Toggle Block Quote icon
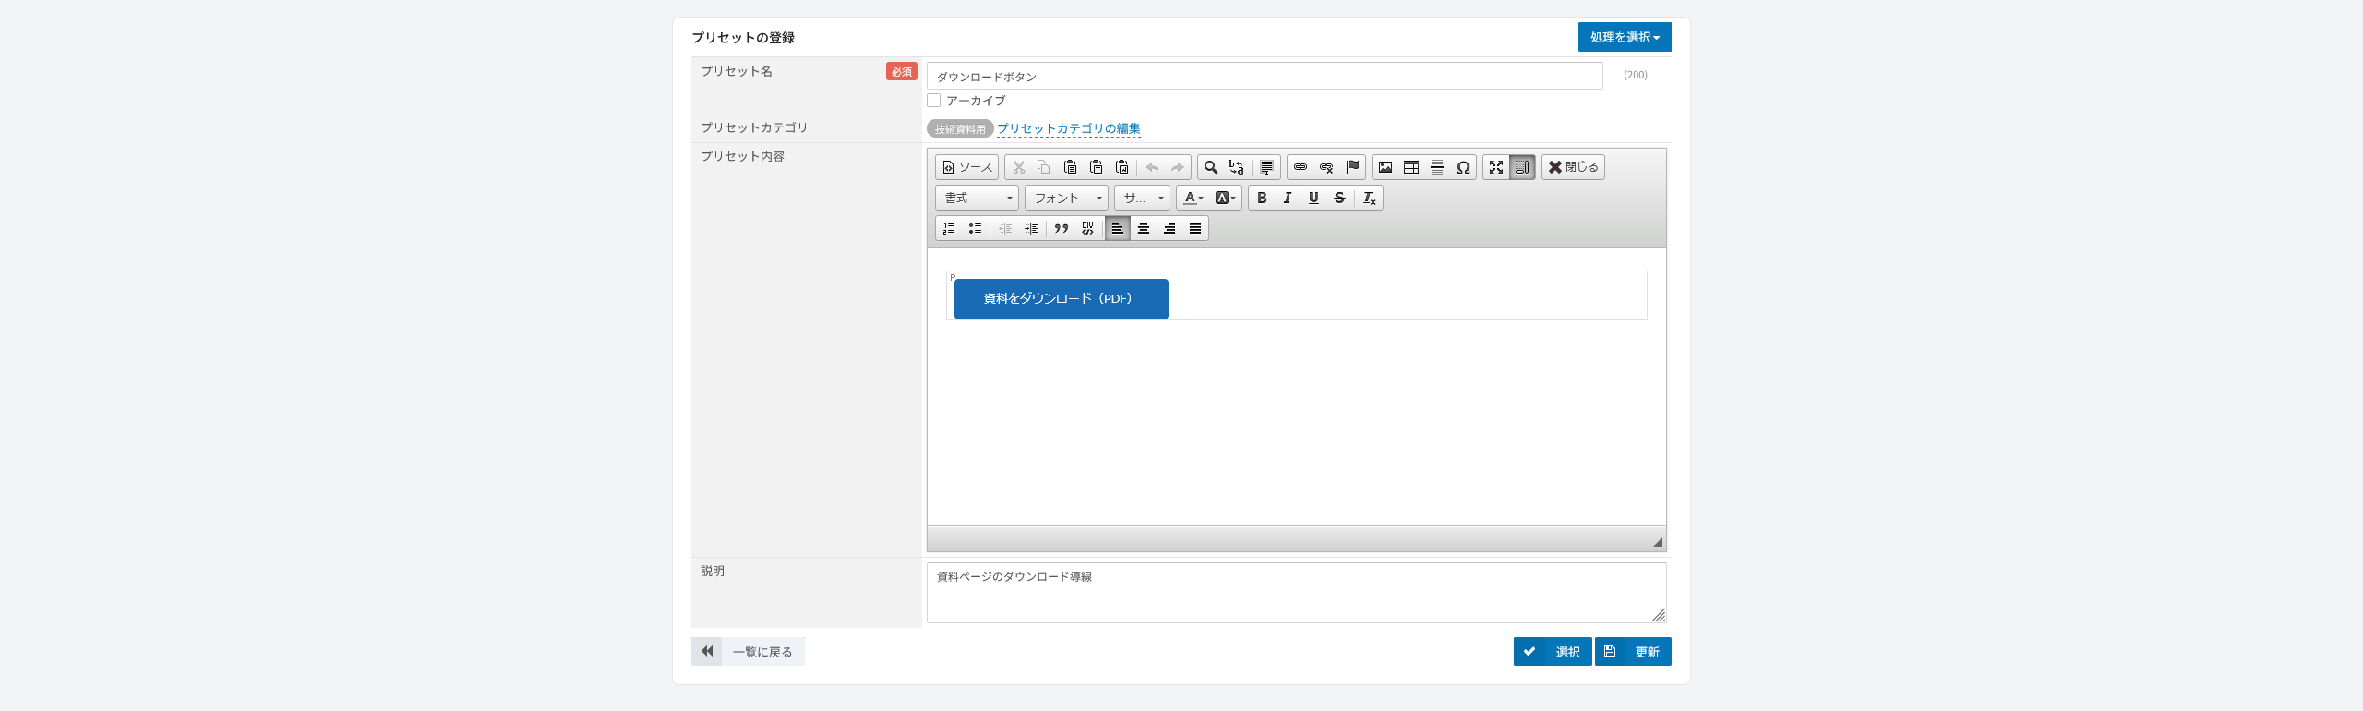2363x711 pixels. pyautogui.click(x=1062, y=228)
